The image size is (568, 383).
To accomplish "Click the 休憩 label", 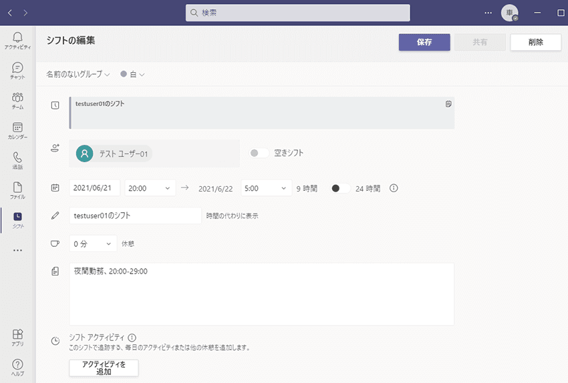I will tap(128, 244).
